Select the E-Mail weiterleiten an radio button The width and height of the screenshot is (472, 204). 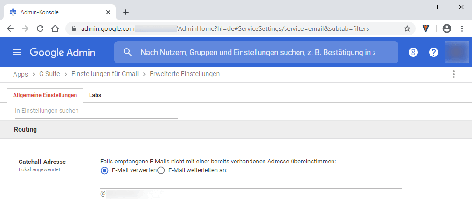161,170
